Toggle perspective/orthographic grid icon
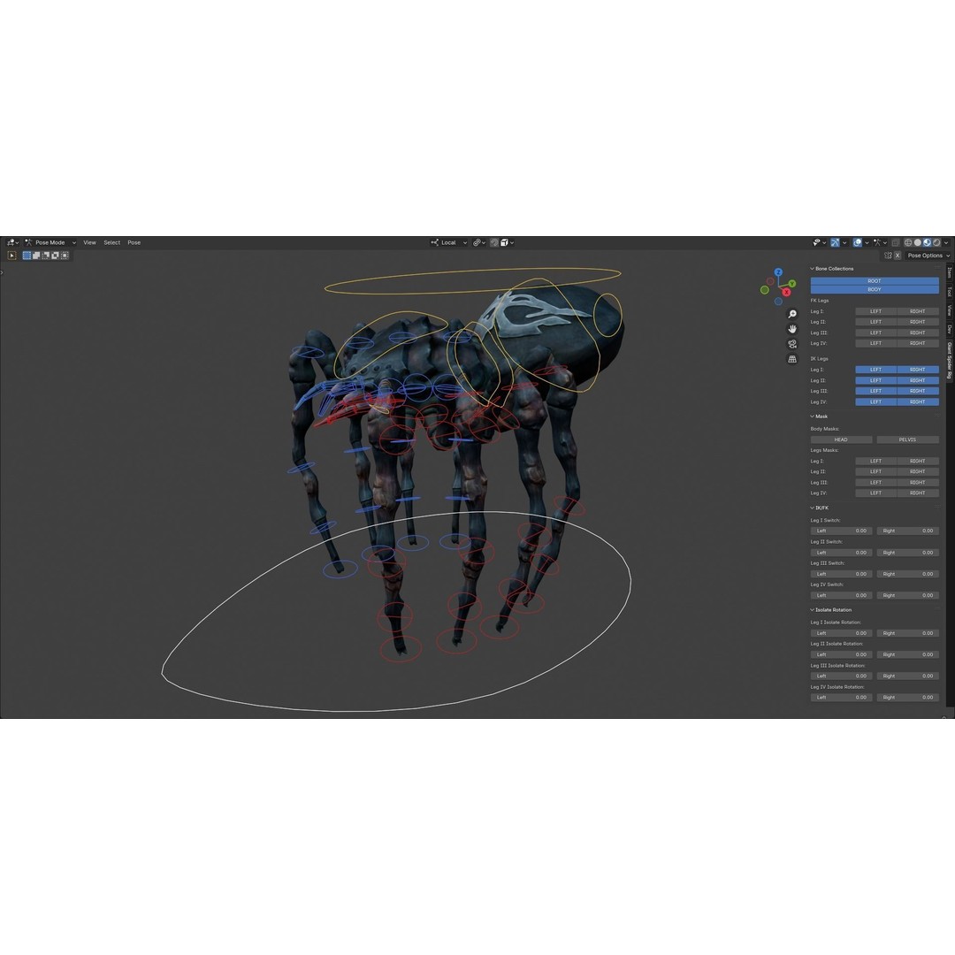 (x=791, y=359)
